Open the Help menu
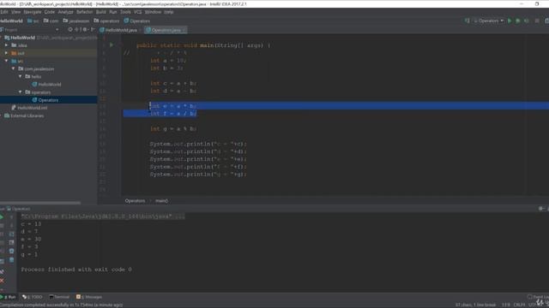The width and height of the screenshot is (549, 308). tap(169, 12)
